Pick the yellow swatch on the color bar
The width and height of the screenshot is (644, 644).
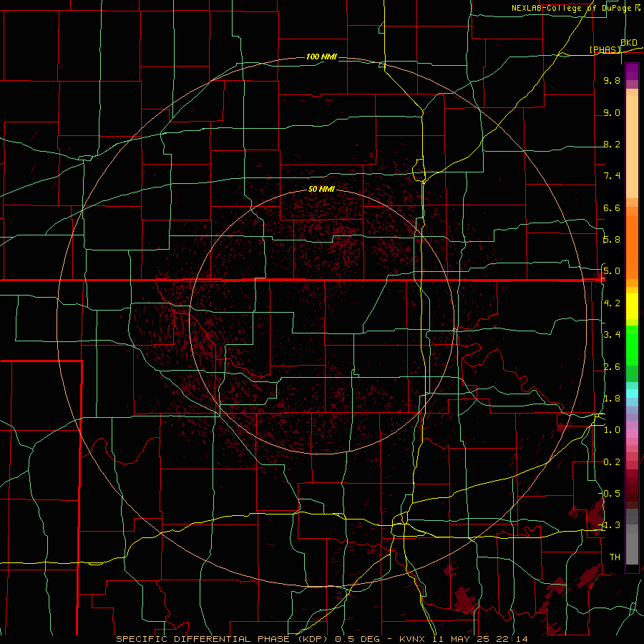coord(632,306)
